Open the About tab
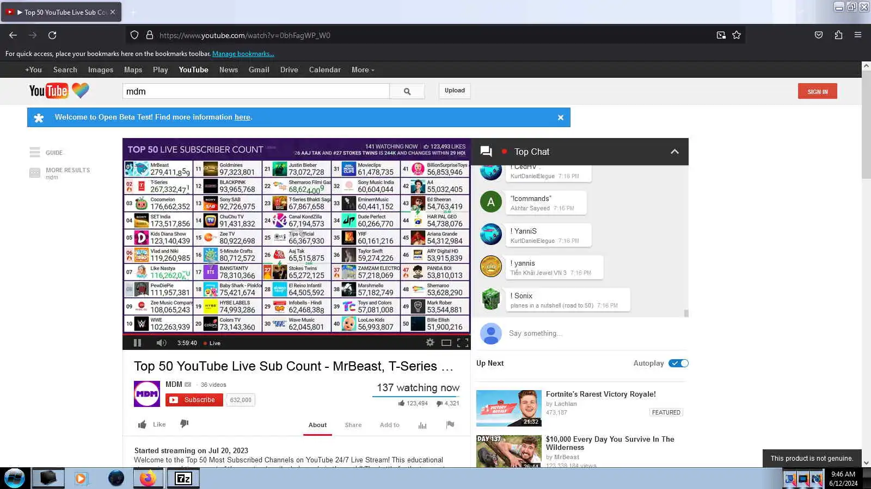This screenshot has height=489, width=871. [x=317, y=425]
